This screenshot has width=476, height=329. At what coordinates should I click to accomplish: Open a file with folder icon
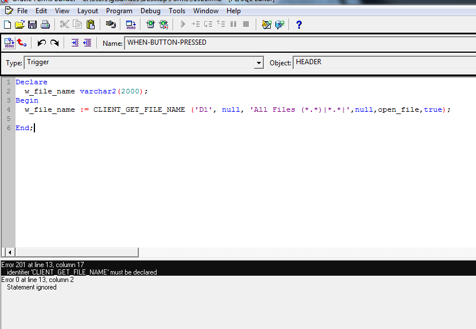coord(19,25)
